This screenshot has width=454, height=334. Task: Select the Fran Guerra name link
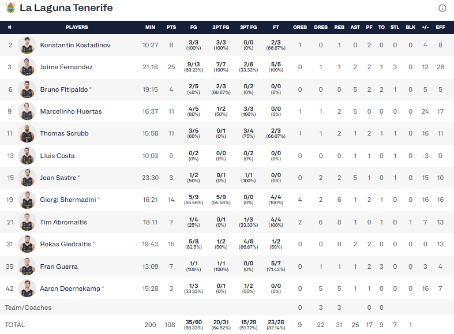point(58,267)
